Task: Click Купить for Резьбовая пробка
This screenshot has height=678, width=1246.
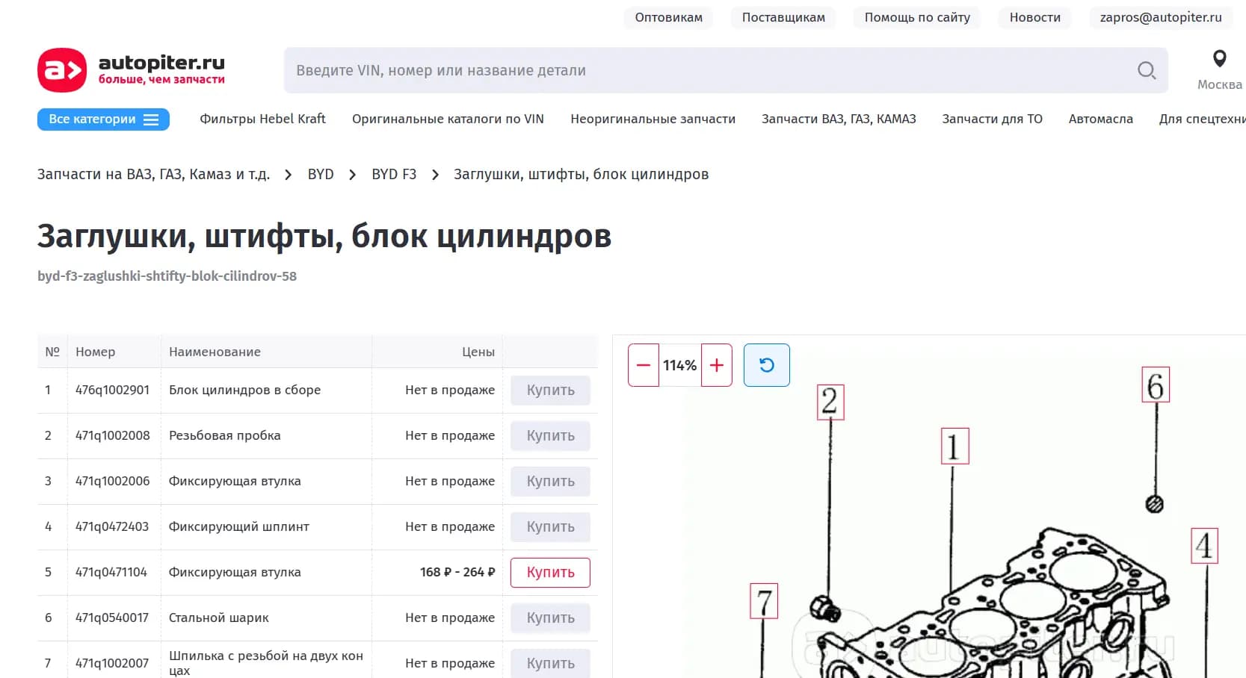Action: coord(550,436)
